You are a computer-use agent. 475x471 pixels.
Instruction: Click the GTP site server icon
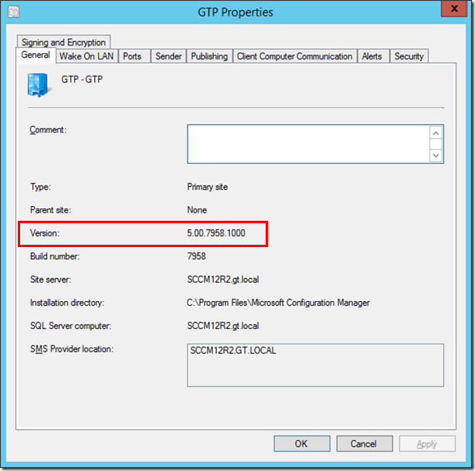click(39, 84)
